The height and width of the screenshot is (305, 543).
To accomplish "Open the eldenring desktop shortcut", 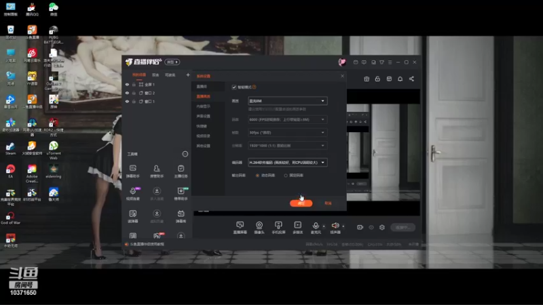I will (x=54, y=171).
